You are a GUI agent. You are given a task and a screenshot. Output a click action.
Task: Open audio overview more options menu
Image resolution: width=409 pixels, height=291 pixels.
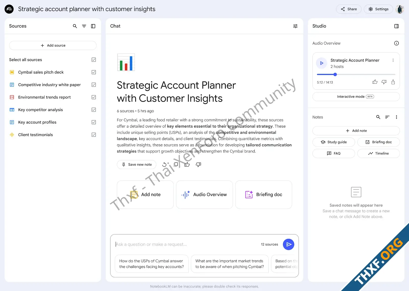click(x=393, y=60)
